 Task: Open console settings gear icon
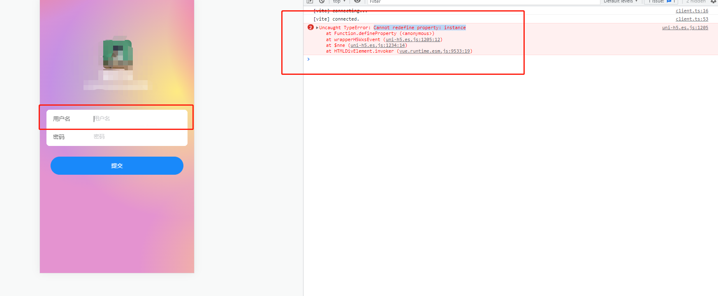[713, 1]
